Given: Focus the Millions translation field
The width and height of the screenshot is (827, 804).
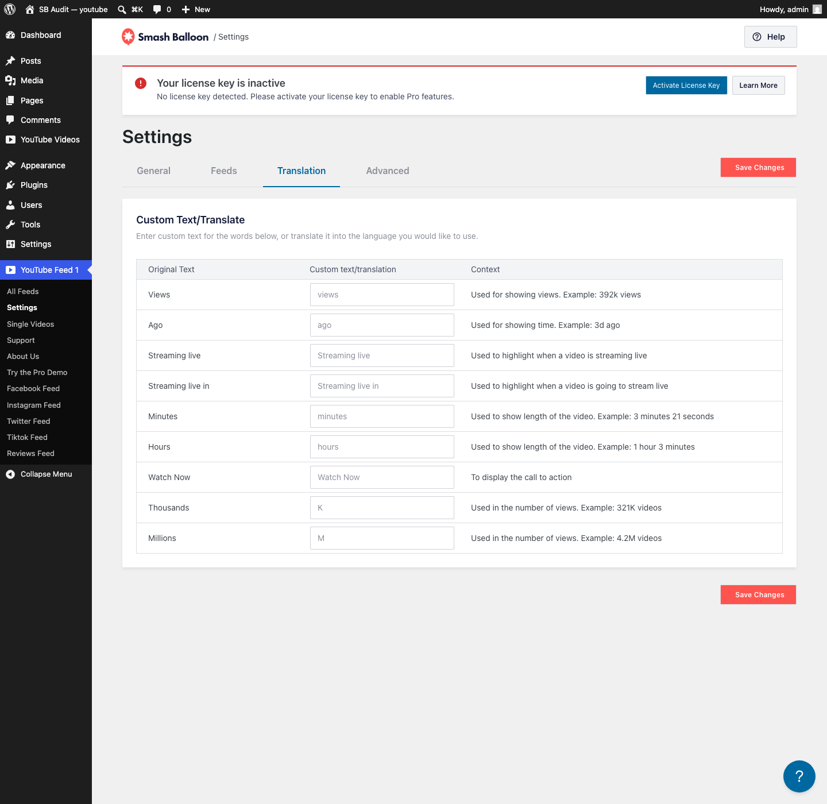Looking at the screenshot, I should [x=382, y=538].
